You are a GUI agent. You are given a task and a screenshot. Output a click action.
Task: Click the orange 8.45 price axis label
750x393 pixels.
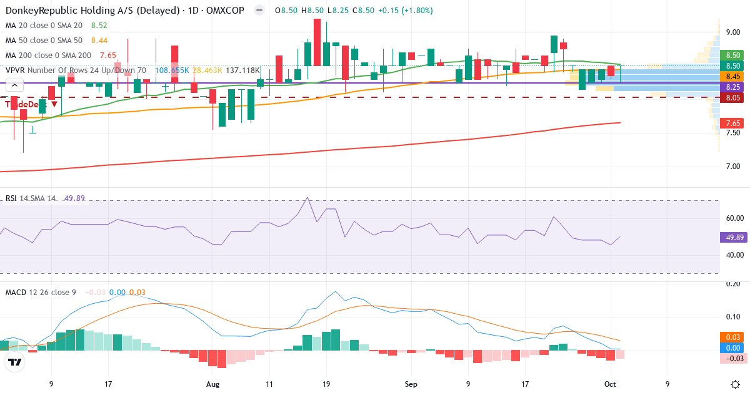click(x=733, y=76)
